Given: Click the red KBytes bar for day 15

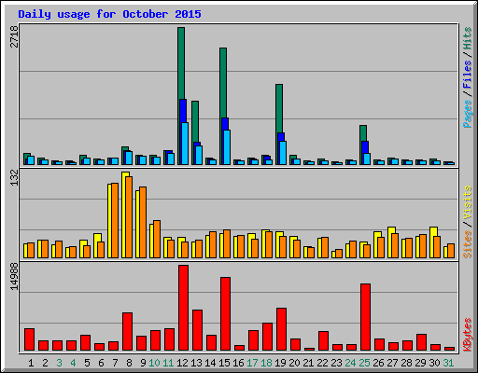Looking at the screenshot, I should (x=225, y=314).
